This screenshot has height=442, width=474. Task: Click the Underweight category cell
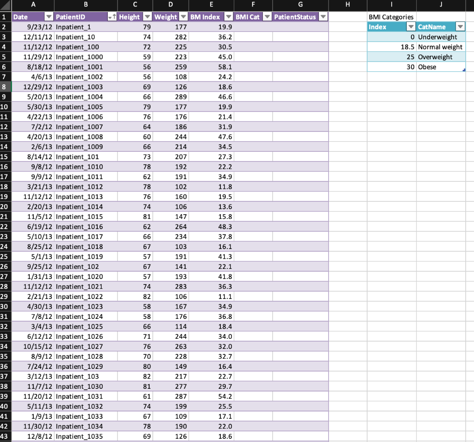pos(441,37)
